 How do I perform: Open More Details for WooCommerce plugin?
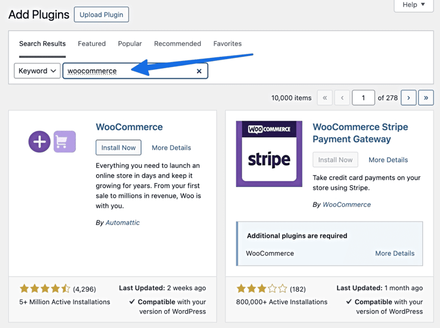(172, 148)
